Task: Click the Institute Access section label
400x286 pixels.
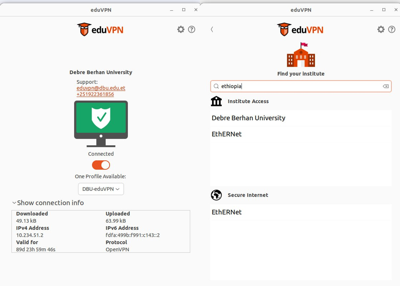Action: 248,101
